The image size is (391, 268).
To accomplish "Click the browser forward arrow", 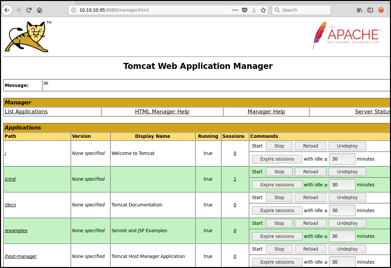I will tap(18, 10).
